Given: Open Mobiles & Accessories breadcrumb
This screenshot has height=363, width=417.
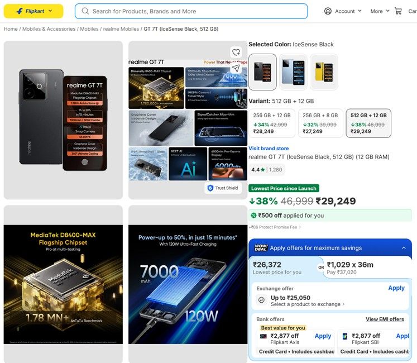Looking at the screenshot, I should click(x=49, y=28).
